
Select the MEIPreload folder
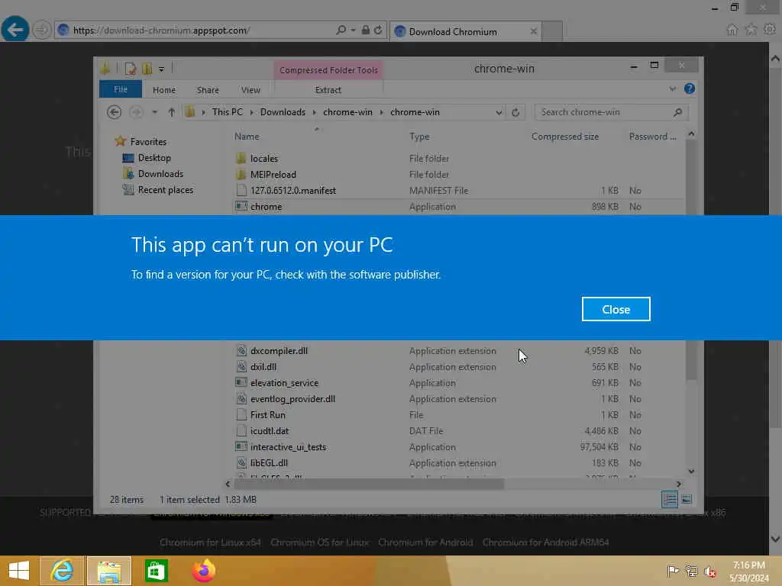[x=273, y=175]
